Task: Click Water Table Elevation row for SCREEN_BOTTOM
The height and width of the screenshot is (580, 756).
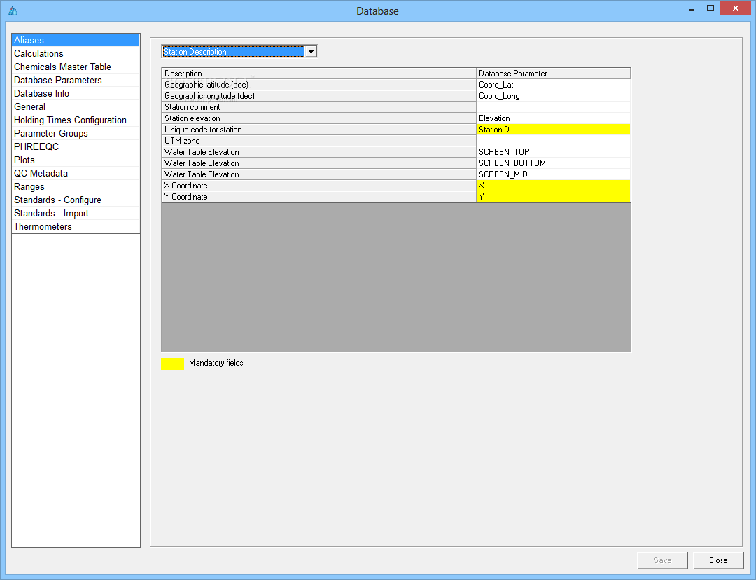Action: pyautogui.click(x=318, y=163)
